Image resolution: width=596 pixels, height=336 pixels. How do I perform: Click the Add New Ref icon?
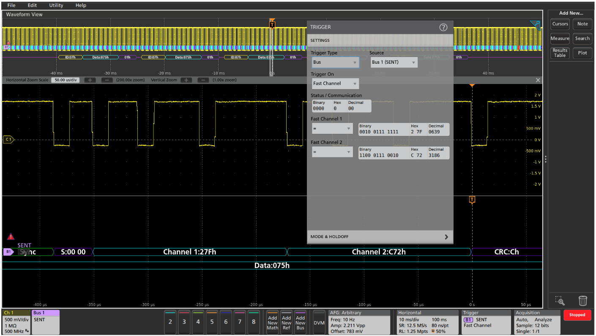286,322
